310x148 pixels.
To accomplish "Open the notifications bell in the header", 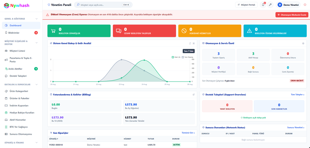I will click(x=263, y=5).
